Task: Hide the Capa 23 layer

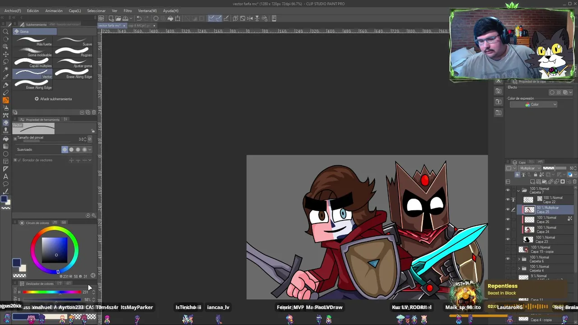Action: click(508, 239)
